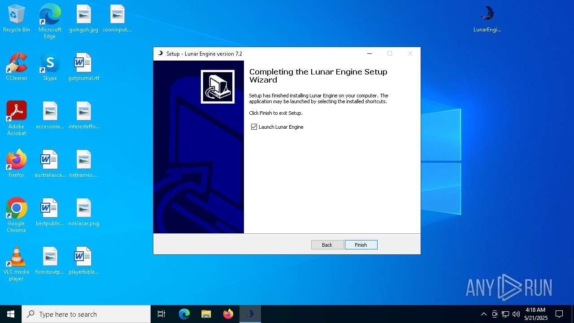Open Task View from taskbar

[161, 314]
